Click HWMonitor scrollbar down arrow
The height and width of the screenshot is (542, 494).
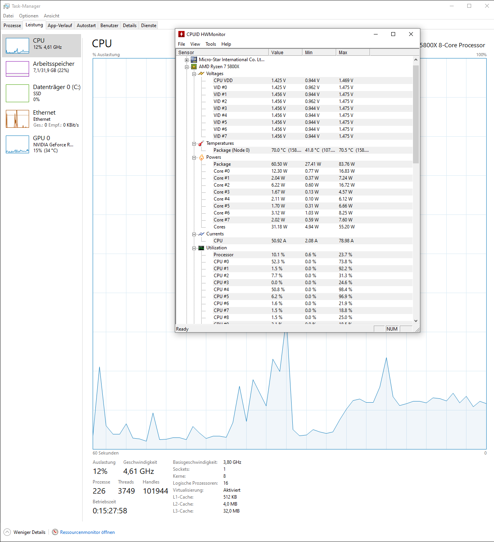click(416, 321)
